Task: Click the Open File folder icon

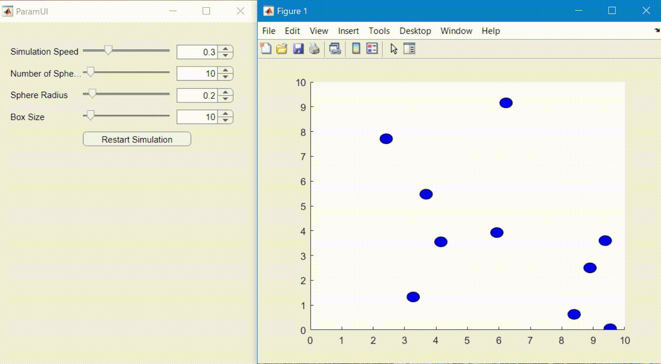Action: point(282,48)
